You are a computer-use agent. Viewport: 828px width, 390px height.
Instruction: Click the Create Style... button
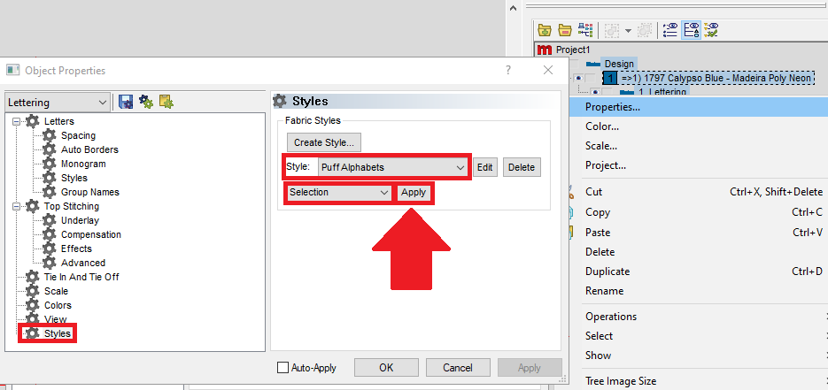324,141
